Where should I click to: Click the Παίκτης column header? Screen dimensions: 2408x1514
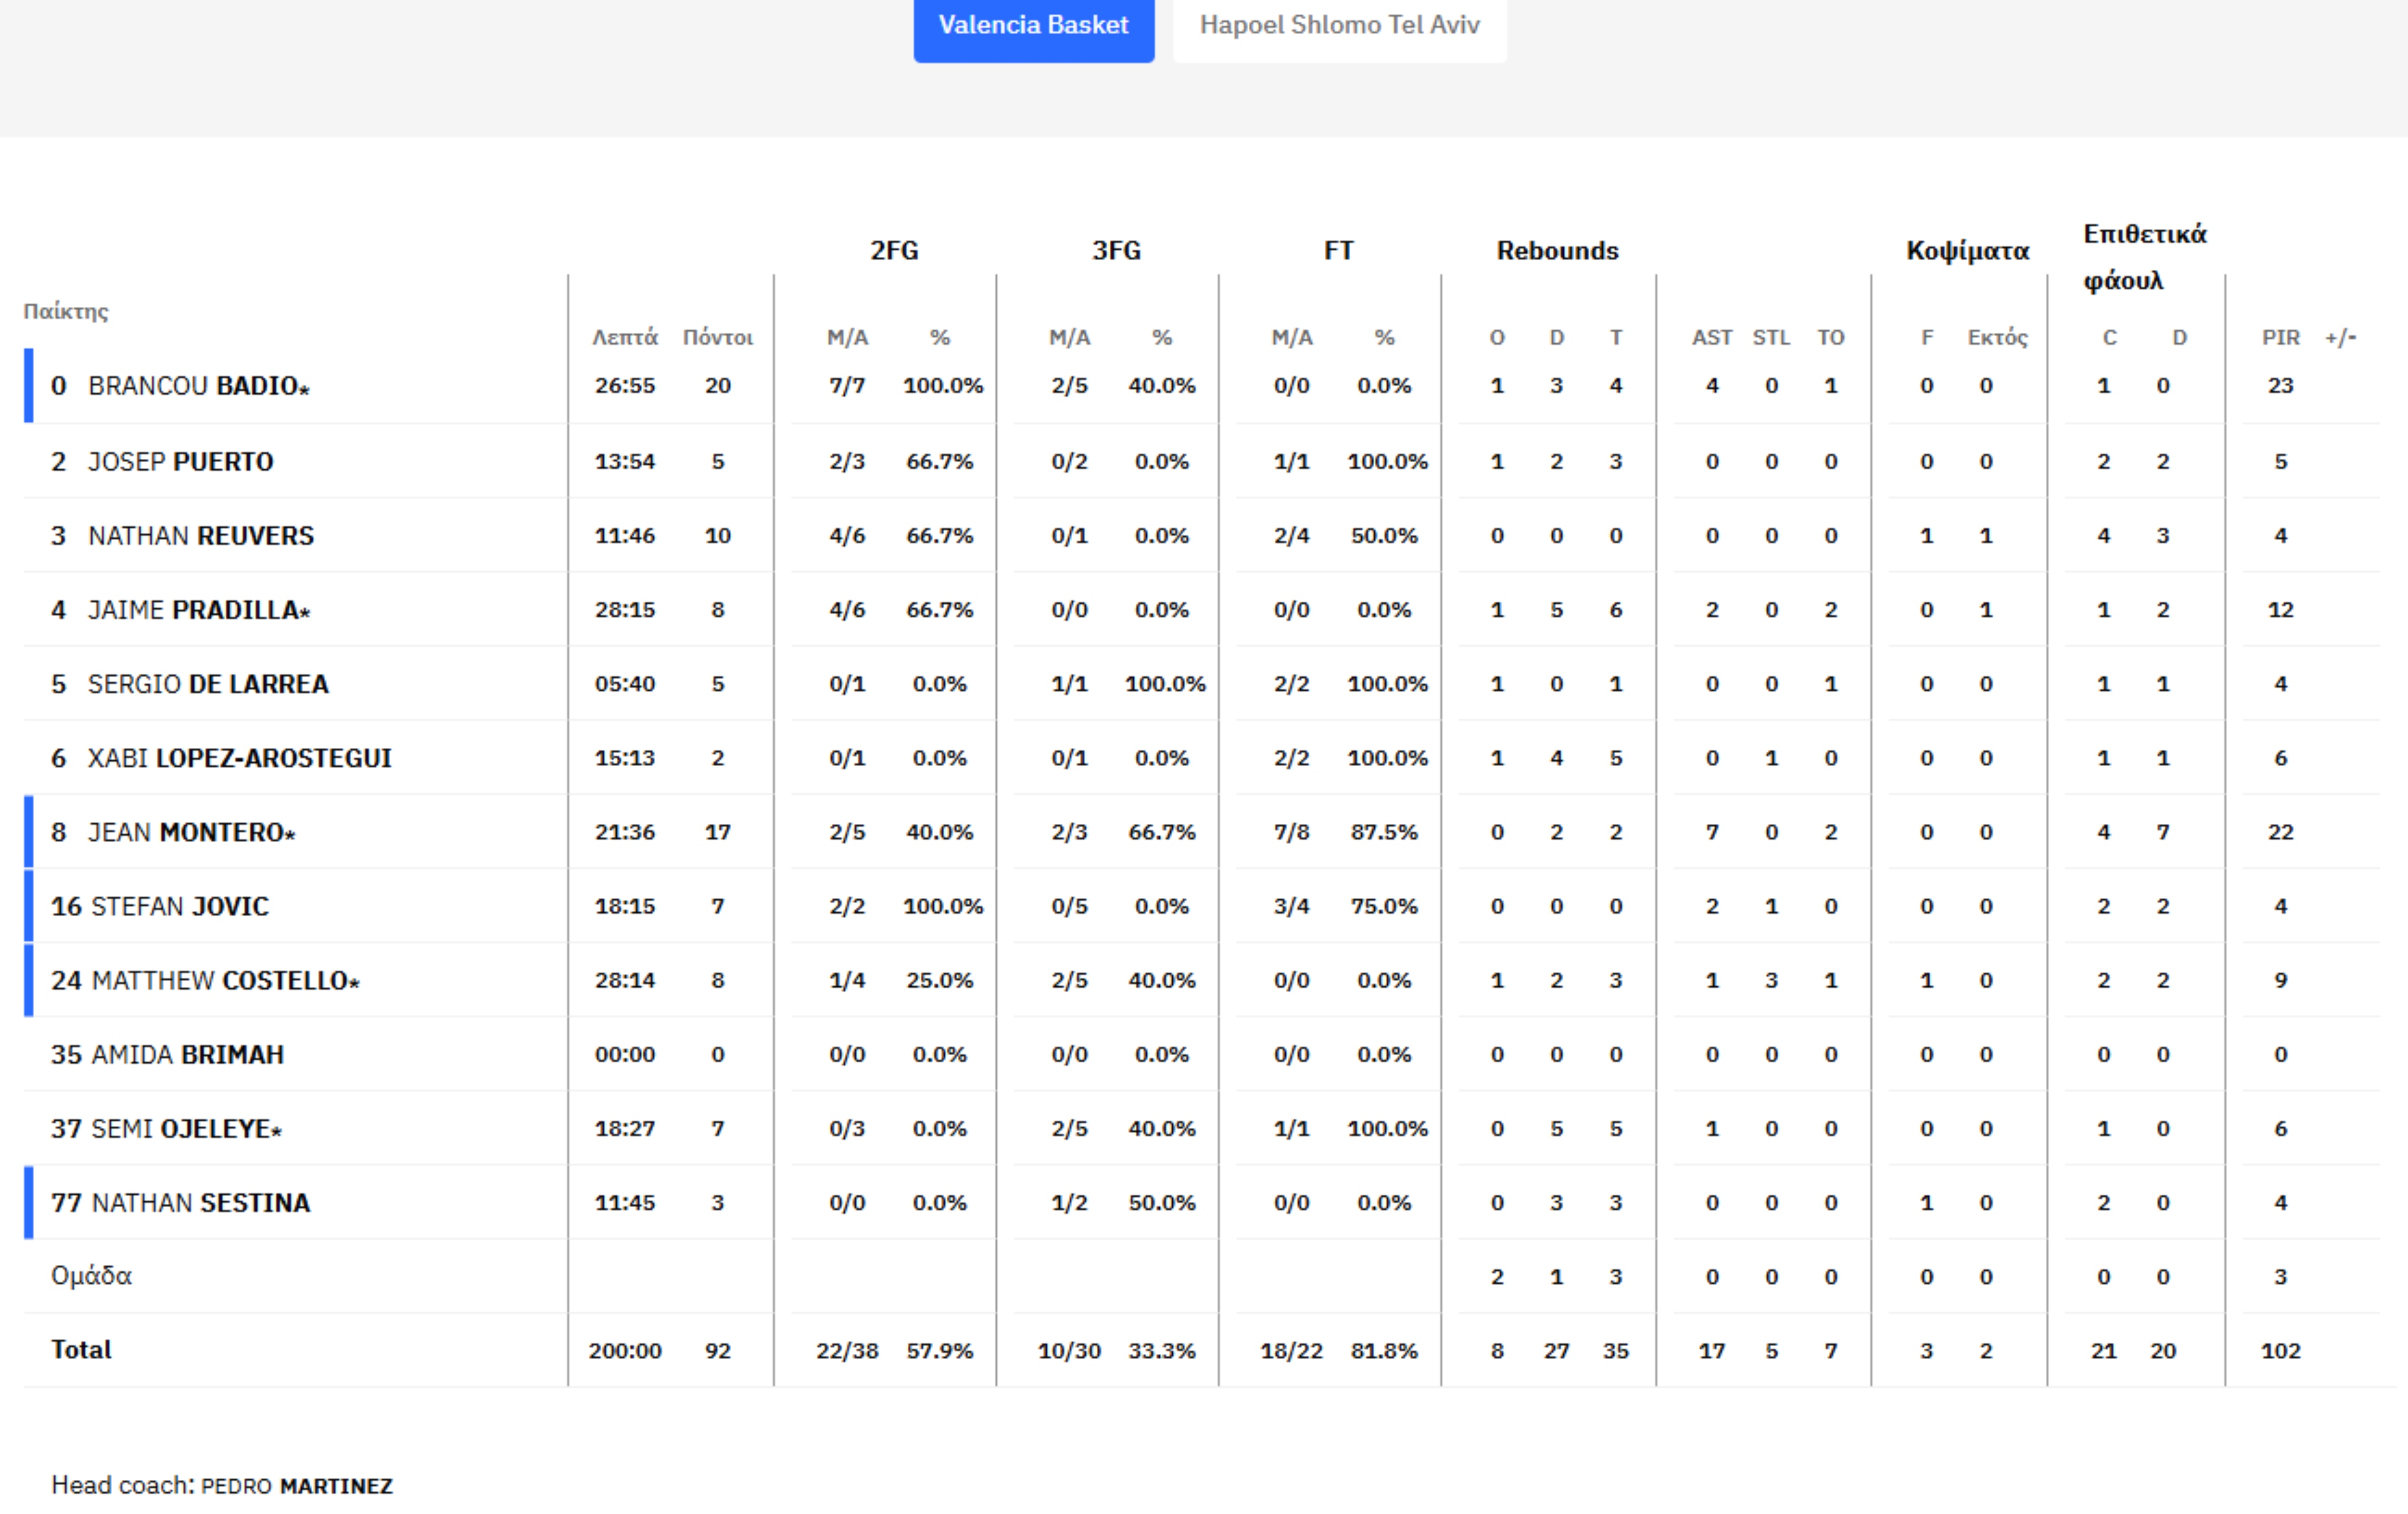[x=66, y=311]
